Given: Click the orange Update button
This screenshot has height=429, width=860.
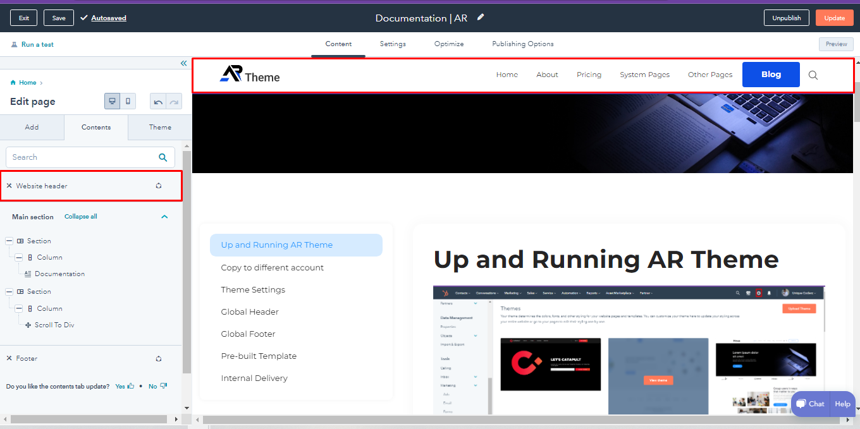Looking at the screenshot, I should tap(834, 18).
